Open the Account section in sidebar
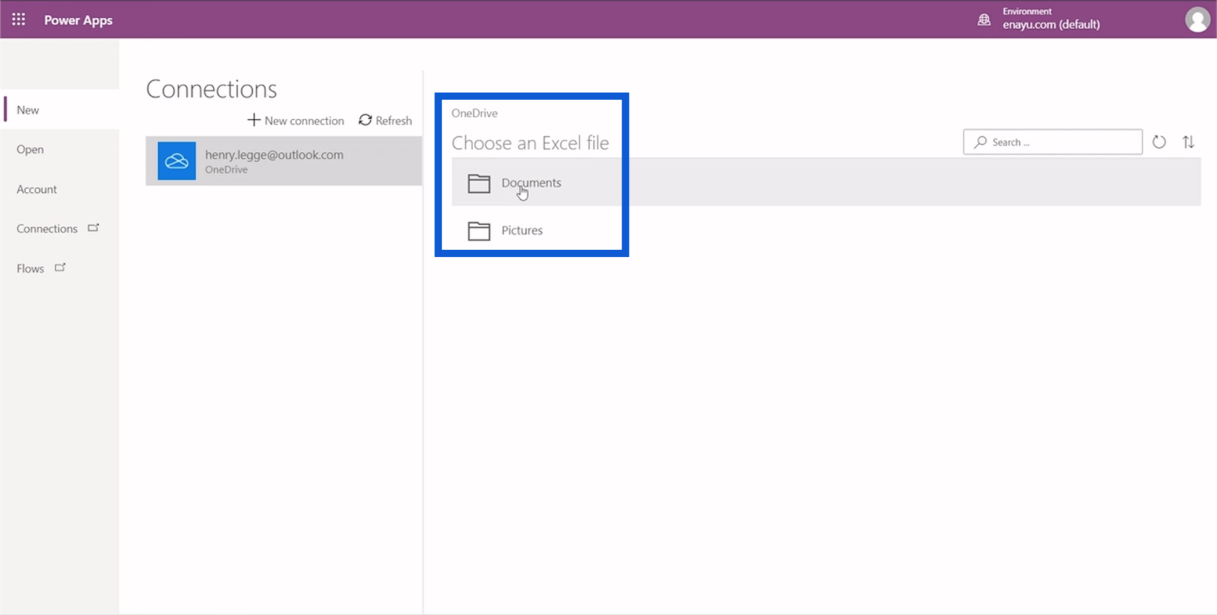 (x=37, y=189)
